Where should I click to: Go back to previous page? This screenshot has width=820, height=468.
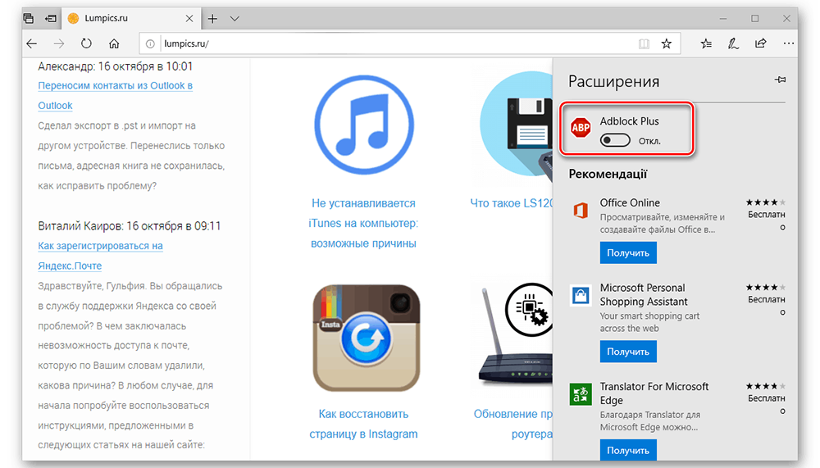point(32,44)
